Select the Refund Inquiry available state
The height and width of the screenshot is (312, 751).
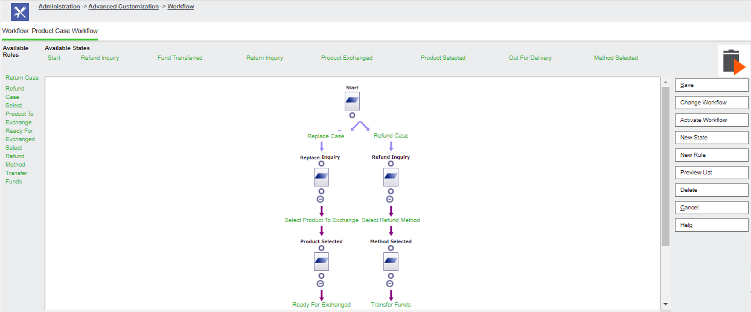[x=100, y=58]
